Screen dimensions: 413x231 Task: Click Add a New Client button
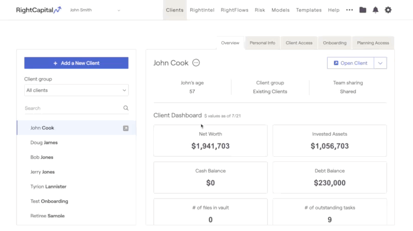(76, 63)
